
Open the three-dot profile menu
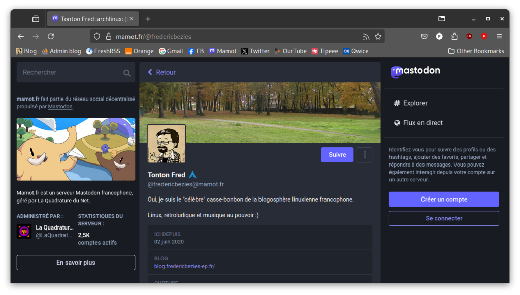pos(365,155)
